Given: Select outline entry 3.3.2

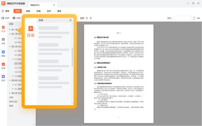Looking at the screenshot, I should click(x=18, y=68).
